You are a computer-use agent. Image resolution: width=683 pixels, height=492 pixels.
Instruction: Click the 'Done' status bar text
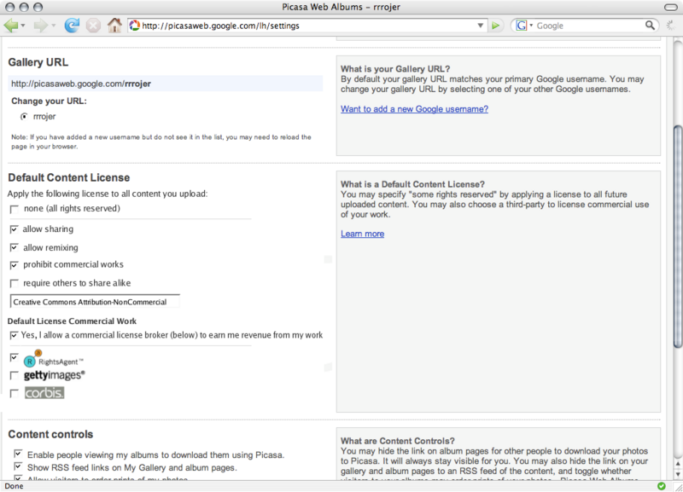point(14,486)
